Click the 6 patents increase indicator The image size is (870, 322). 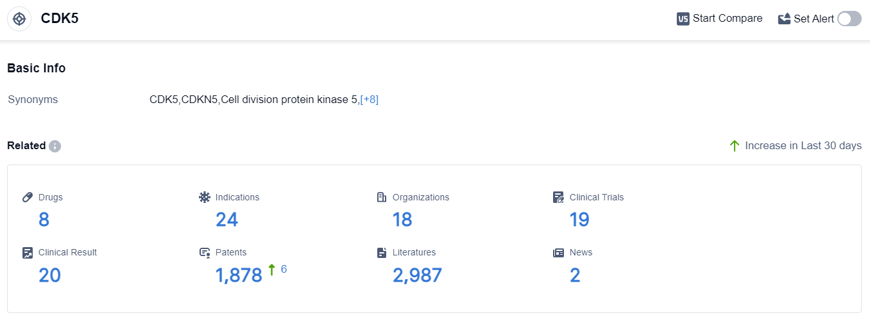point(284,269)
